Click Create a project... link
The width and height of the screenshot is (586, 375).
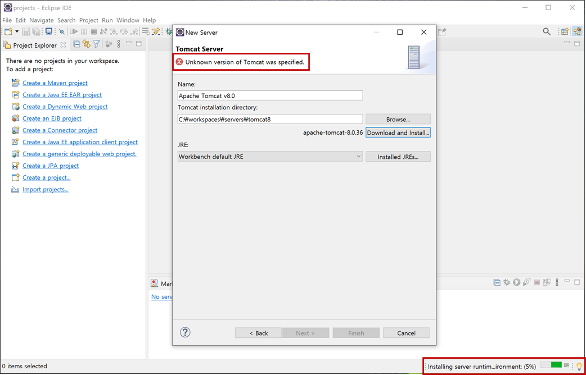pyautogui.click(x=46, y=177)
